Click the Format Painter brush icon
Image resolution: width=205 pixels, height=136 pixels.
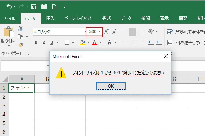[x=21, y=45]
